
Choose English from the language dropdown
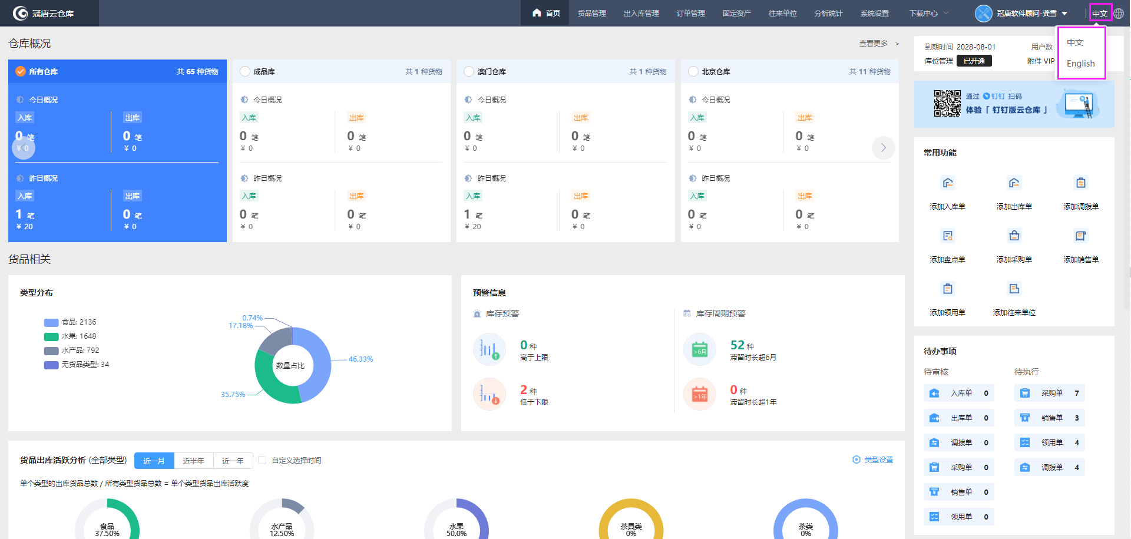(1080, 64)
